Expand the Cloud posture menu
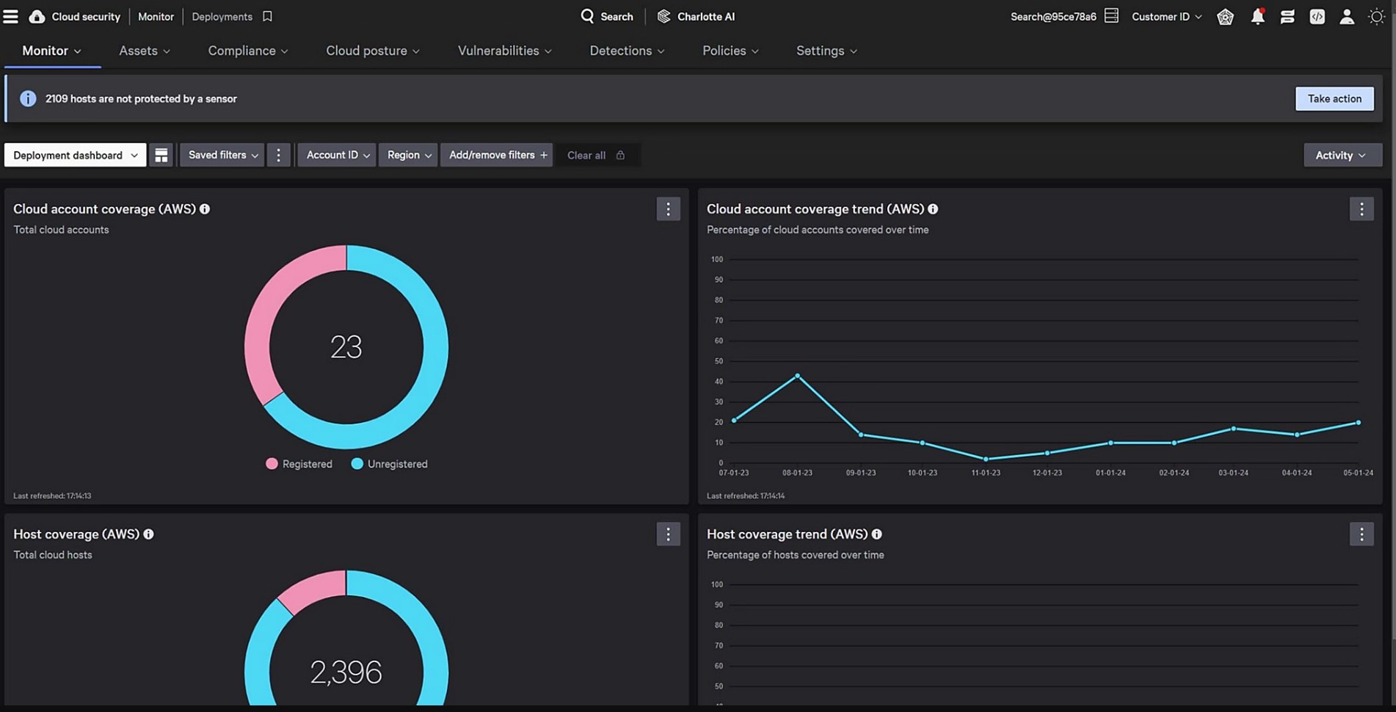This screenshot has width=1396, height=712. 373,51
